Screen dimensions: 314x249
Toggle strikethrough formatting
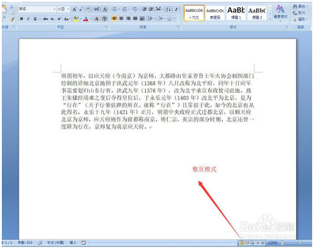[45, 19]
